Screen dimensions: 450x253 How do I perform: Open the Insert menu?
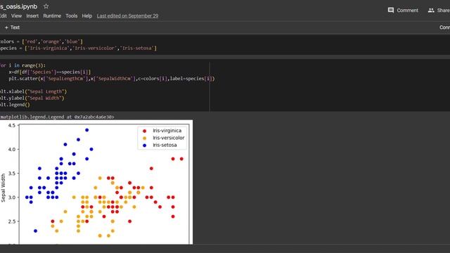click(x=32, y=15)
